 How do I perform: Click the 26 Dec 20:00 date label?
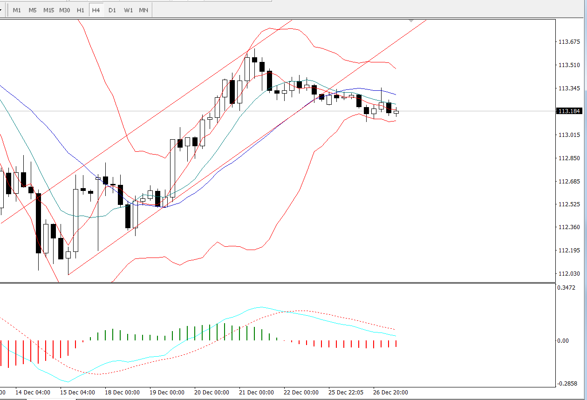(x=390, y=393)
